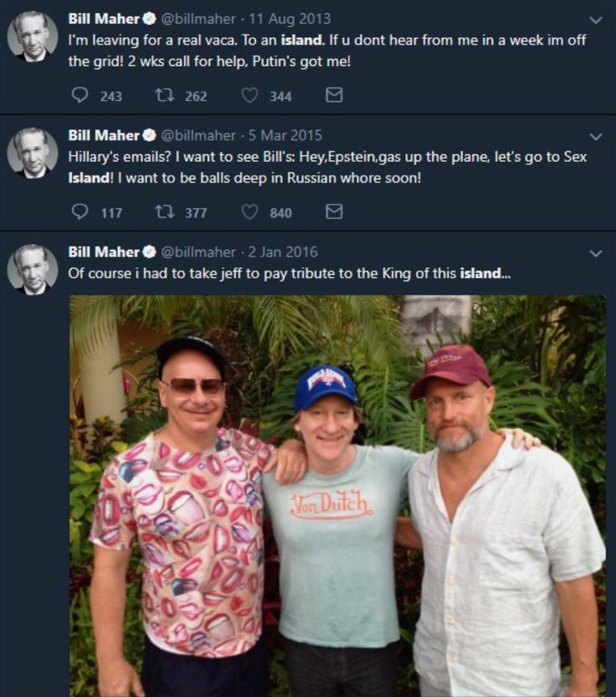This screenshot has width=616, height=697.
Task: Share the 5 Mar 2015 tweet via message
Action: [x=334, y=212]
